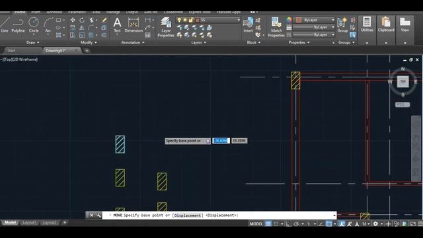Toggle object snap in status bar
The height and width of the screenshot is (238, 423).
click(328, 223)
